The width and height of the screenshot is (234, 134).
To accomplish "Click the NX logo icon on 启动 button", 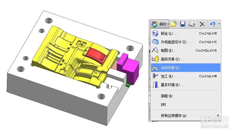I will (x=154, y=24).
